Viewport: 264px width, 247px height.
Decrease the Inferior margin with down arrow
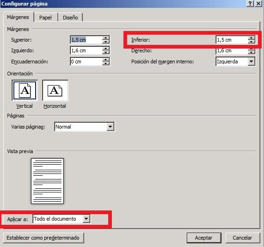click(x=251, y=42)
